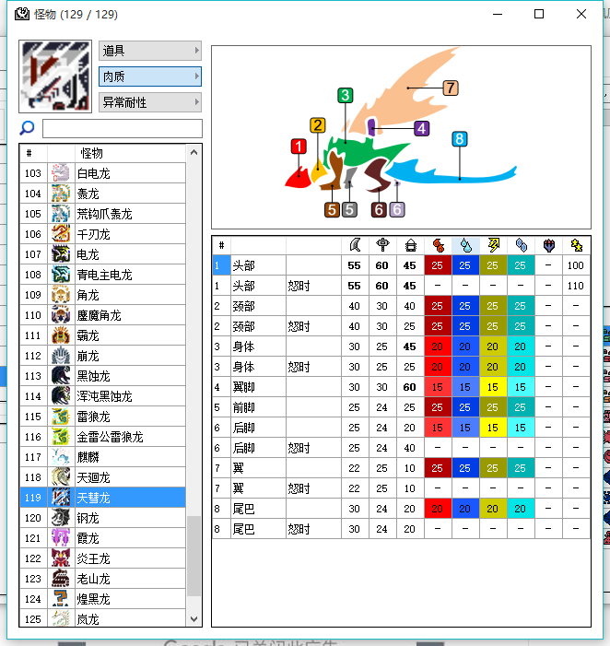Click the 煌黑龙 question mark icon
The height and width of the screenshot is (646, 610).
(x=61, y=599)
